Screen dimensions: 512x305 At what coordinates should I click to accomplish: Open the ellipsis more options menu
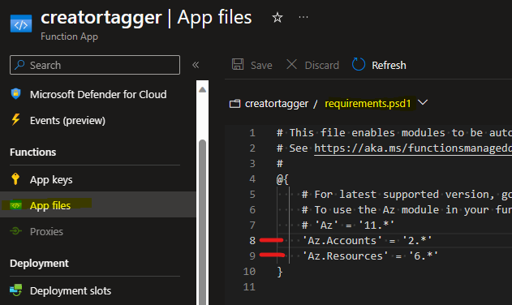tap(303, 17)
